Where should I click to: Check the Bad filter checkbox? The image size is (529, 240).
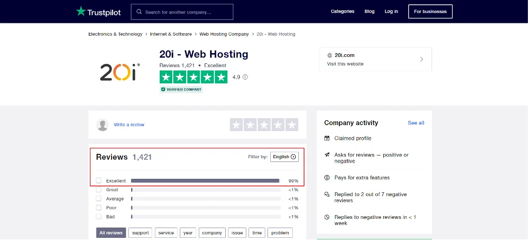pos(99,216)
